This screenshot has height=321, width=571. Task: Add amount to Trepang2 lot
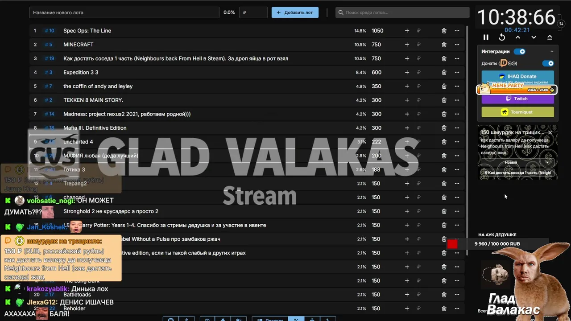point(407,183)
